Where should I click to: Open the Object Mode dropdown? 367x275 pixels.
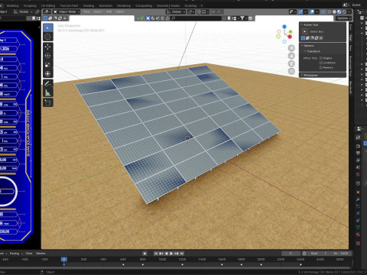coord(67,11)
